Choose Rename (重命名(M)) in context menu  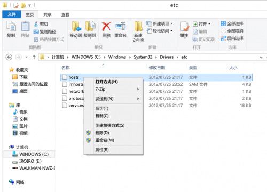114,140
